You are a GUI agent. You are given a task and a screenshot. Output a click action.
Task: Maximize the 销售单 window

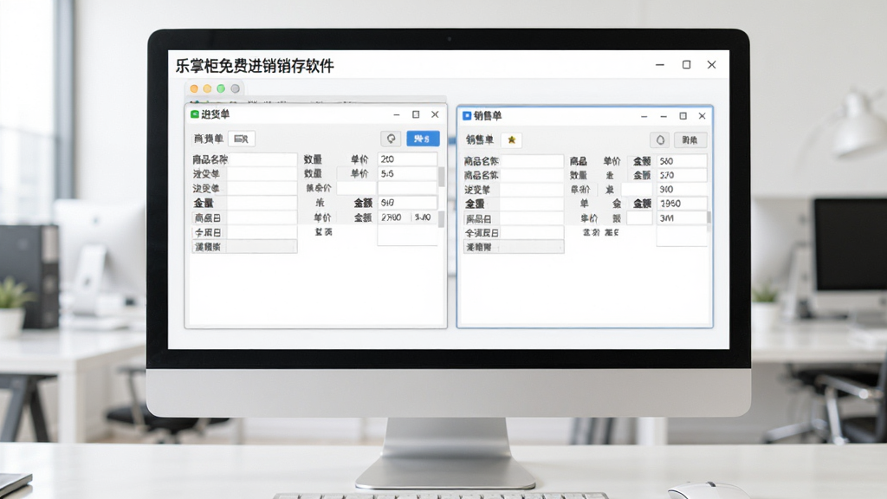pyautogui.click(x=683, y=116)
